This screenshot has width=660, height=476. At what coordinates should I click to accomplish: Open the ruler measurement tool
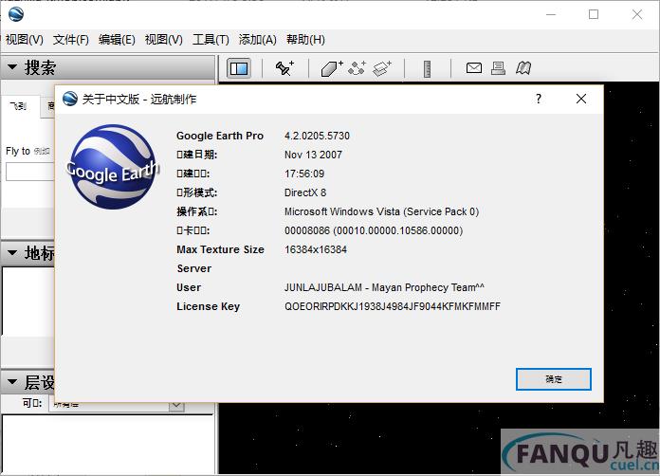427,68
